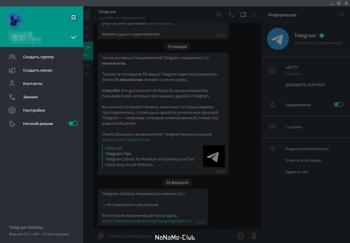Click Telegram Desktop footer text
The width and height of the screenshot is (350, 243).
[26, 228]
